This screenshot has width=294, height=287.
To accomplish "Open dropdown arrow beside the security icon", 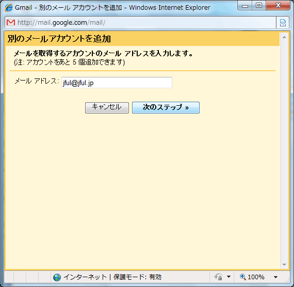I will pyautogui.click(x=228, y=277).
